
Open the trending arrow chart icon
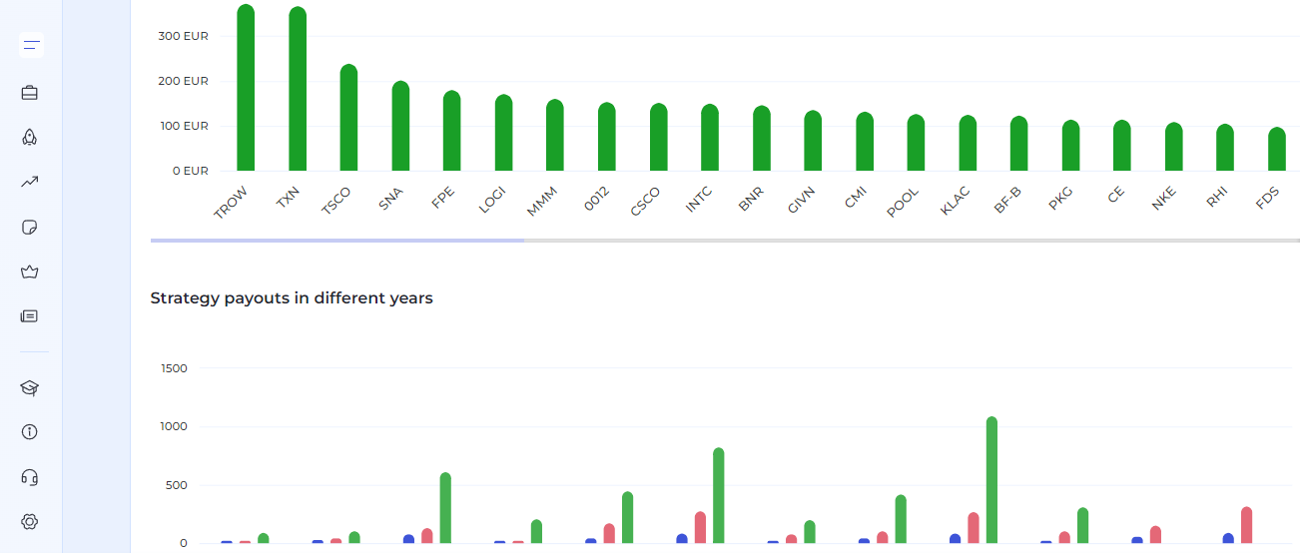click(30, 182)
